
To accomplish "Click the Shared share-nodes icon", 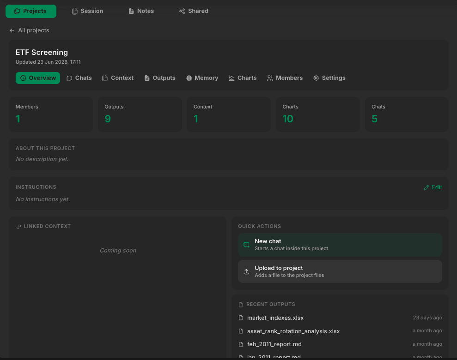I will click(x=182, y=11).
